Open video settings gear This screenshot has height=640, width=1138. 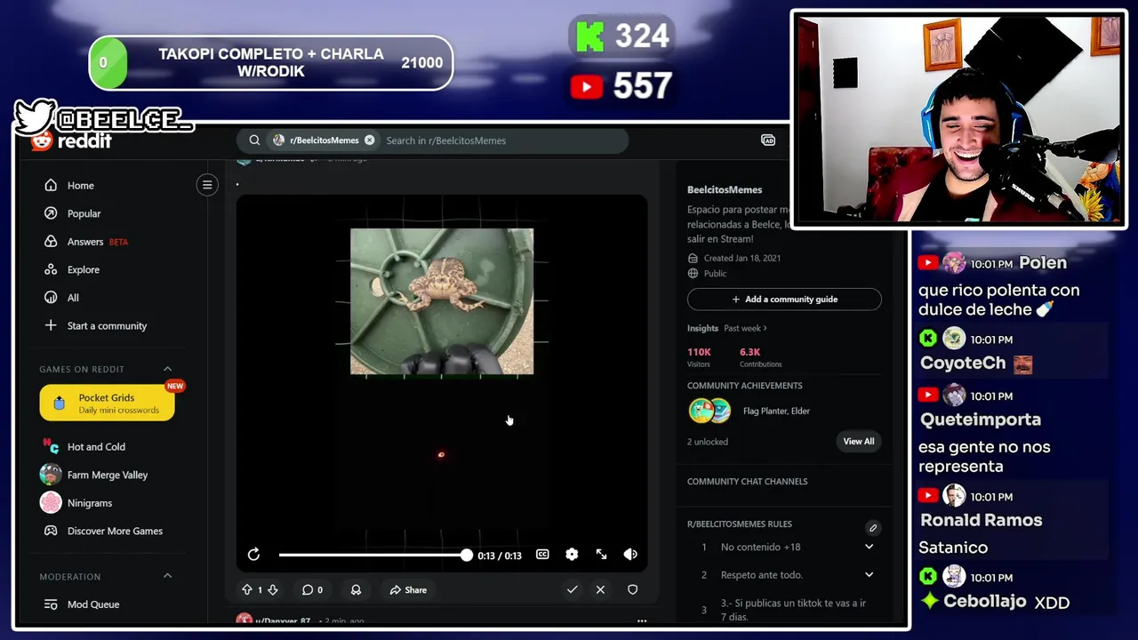pyautogui.click(x=572, y=555)
